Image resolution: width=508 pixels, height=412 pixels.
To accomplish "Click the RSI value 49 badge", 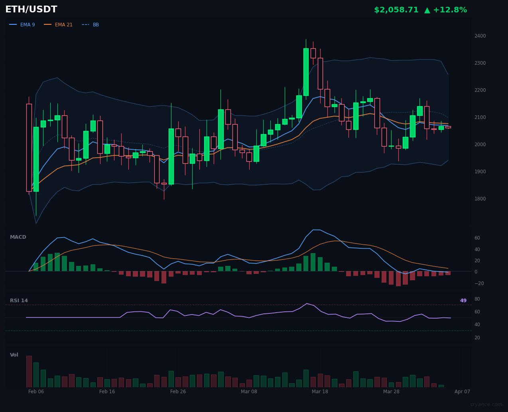I will 463,300.
